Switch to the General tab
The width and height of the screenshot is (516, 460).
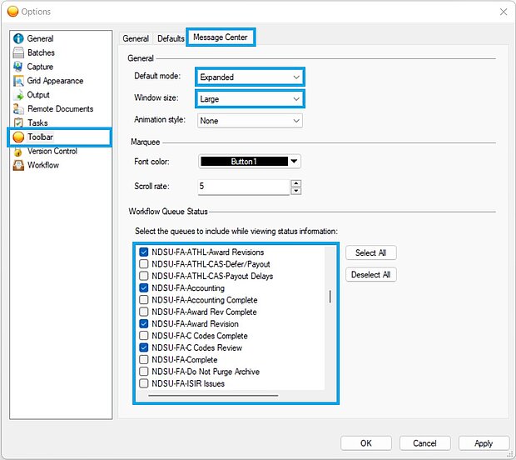click(136, 38)
